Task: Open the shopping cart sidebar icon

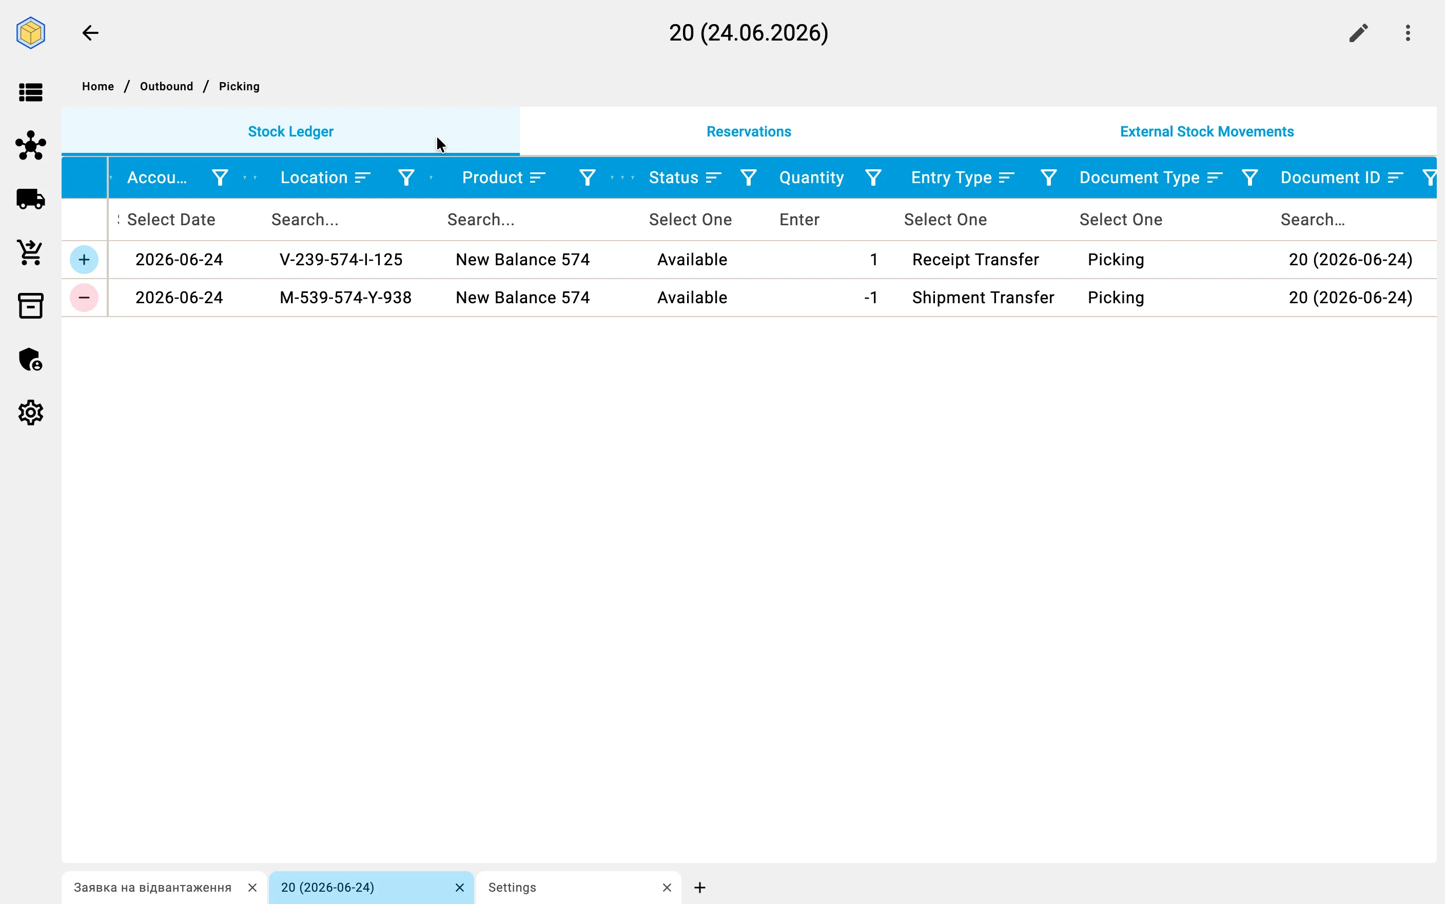Action: [x=30, y=252]
